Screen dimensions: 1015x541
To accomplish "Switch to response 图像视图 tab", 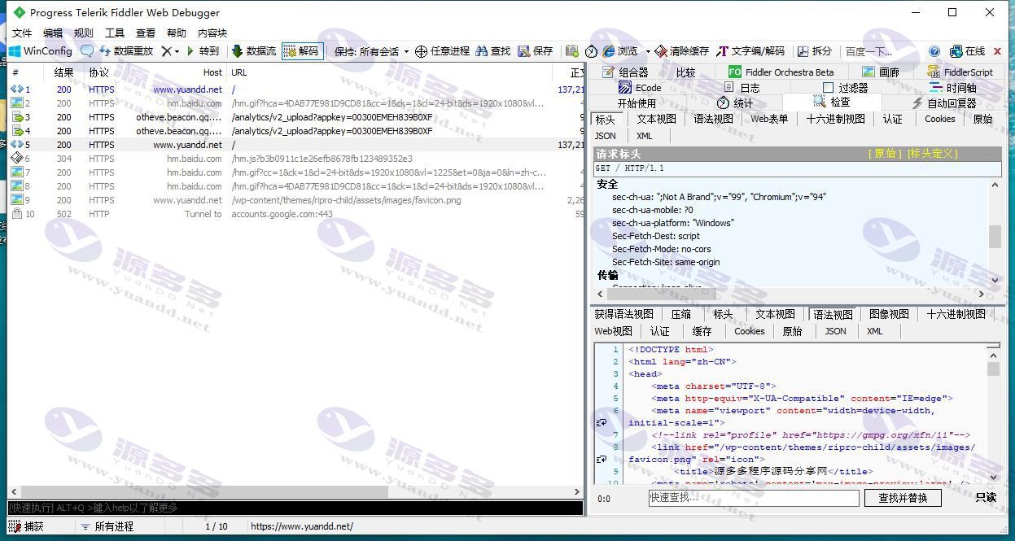I will 889,314.
